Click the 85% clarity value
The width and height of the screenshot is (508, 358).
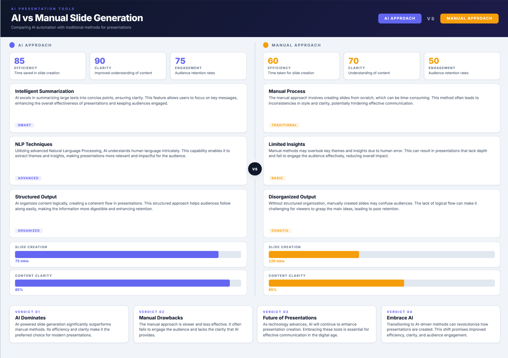pyautogui.click(x=19, y=290)
